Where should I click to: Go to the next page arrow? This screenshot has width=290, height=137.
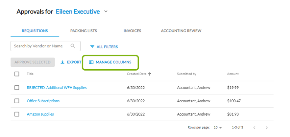[x=267, y=128]
